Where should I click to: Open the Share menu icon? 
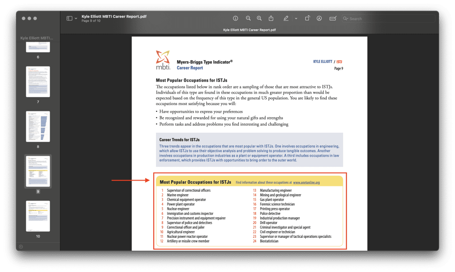click(271, 19)
